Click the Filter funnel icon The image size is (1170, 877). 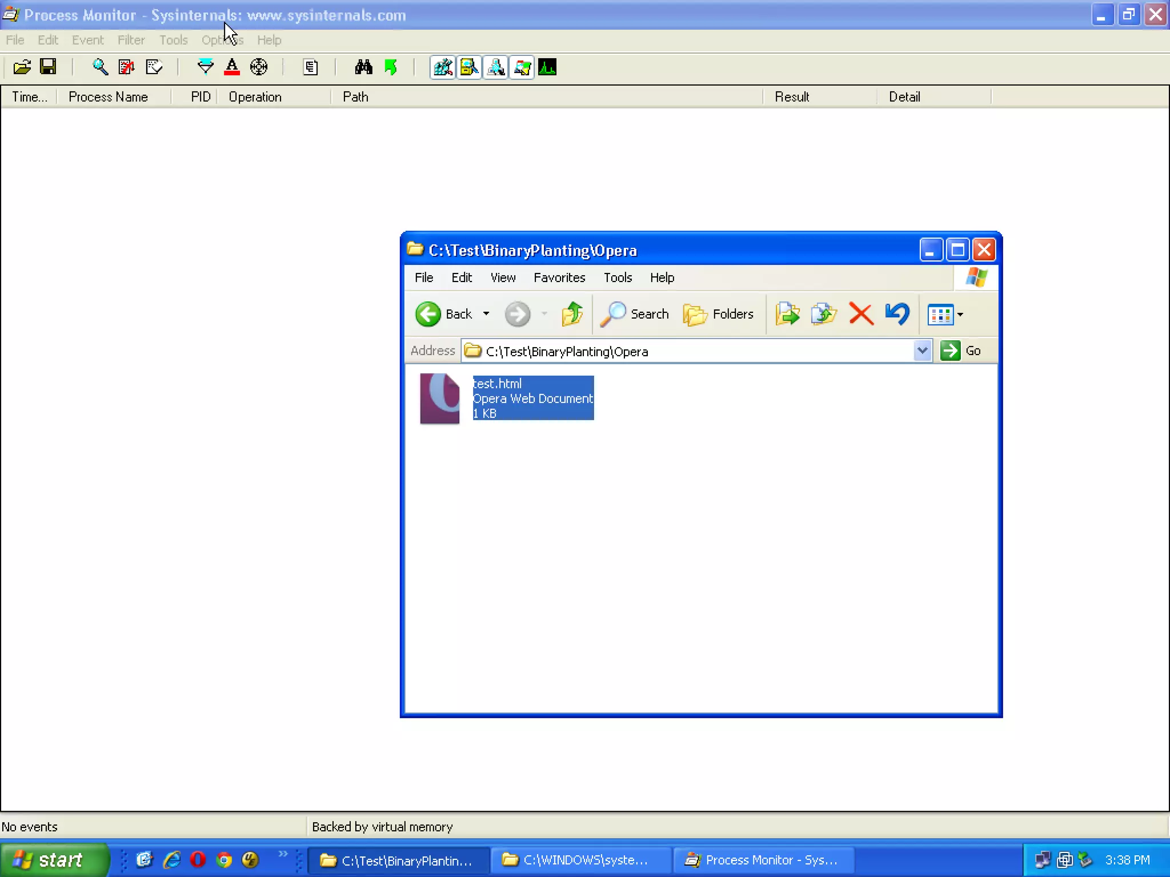tap(205, 67)
